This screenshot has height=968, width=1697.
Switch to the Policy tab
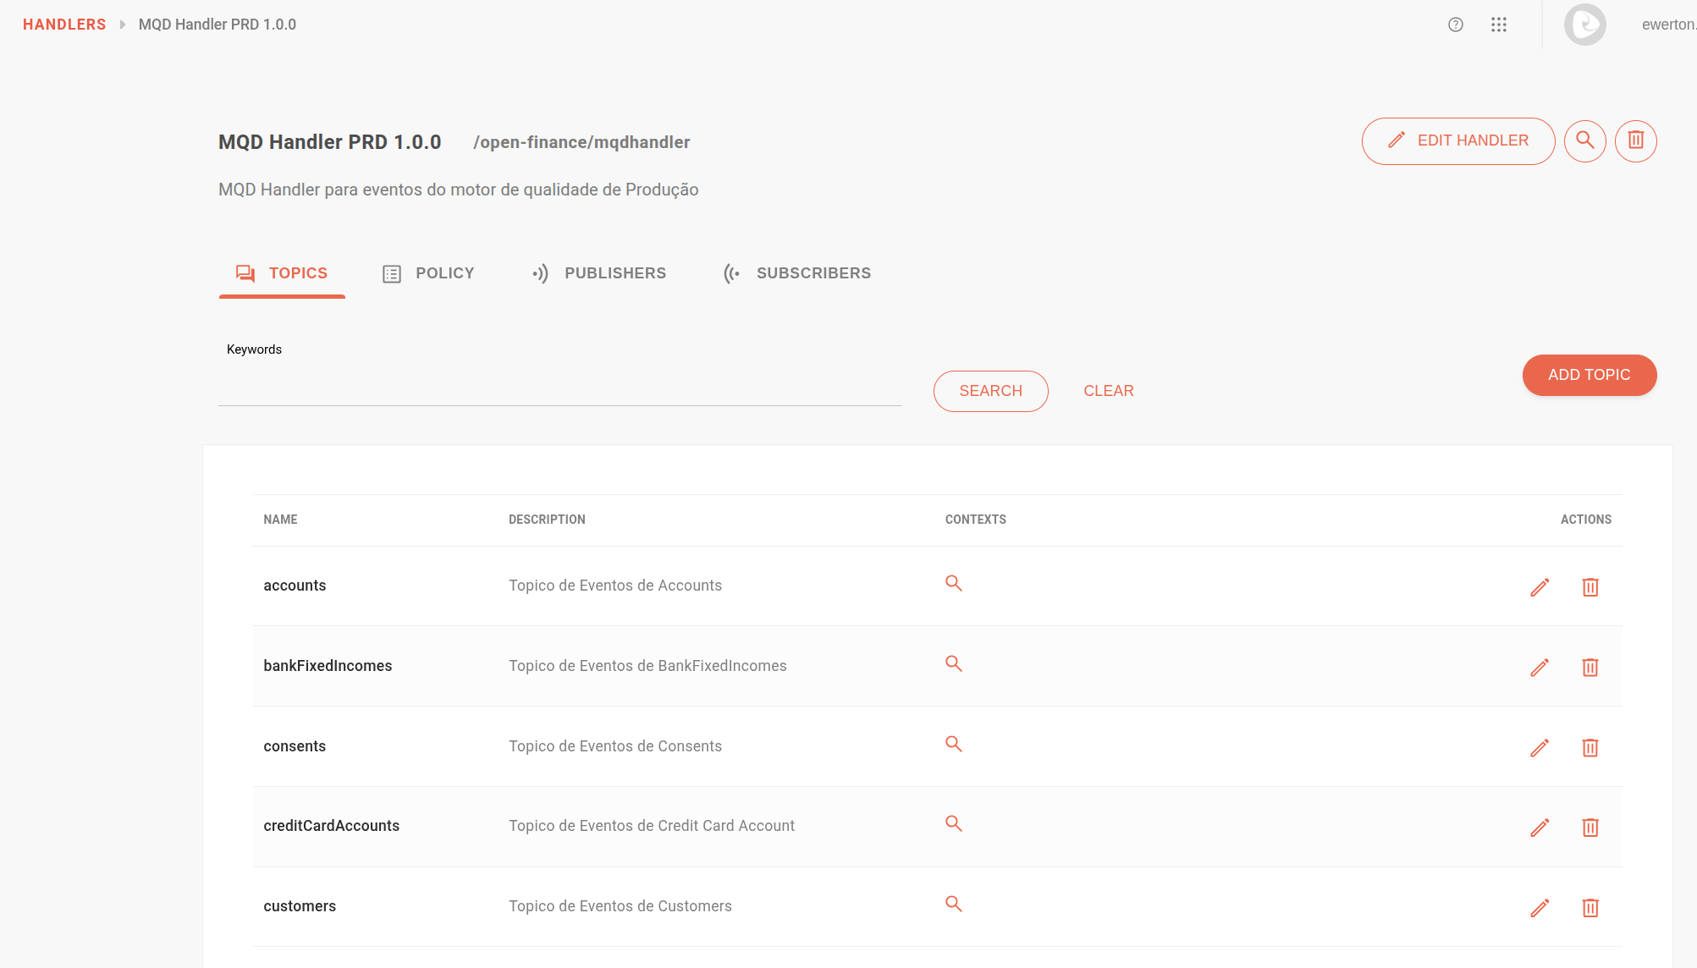coord(428,273)
